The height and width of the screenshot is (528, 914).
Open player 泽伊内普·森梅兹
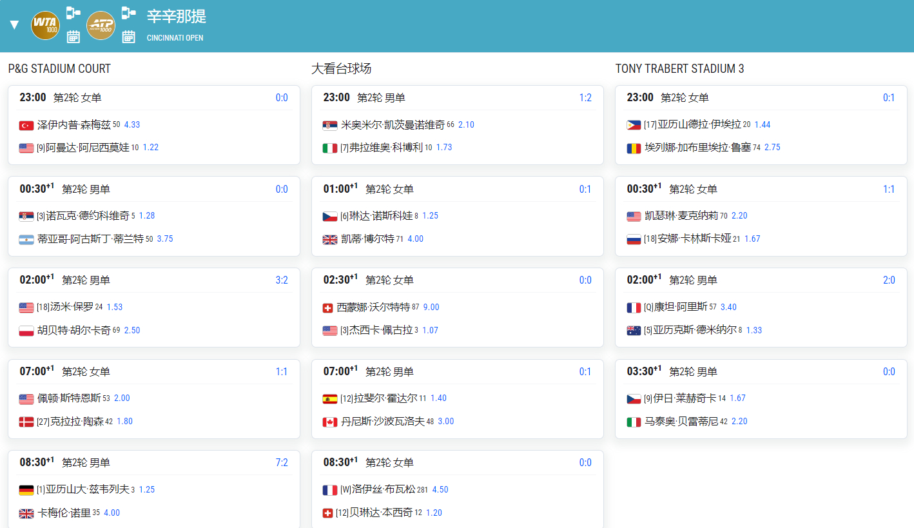tap(74, 124)
